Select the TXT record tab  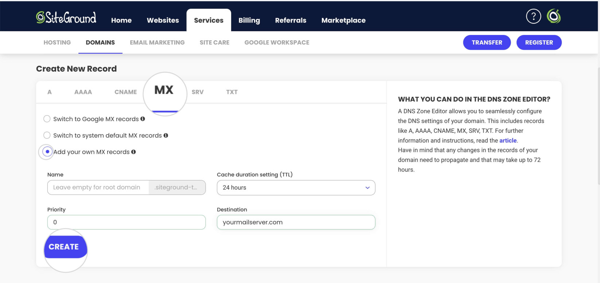pos(232,92)
